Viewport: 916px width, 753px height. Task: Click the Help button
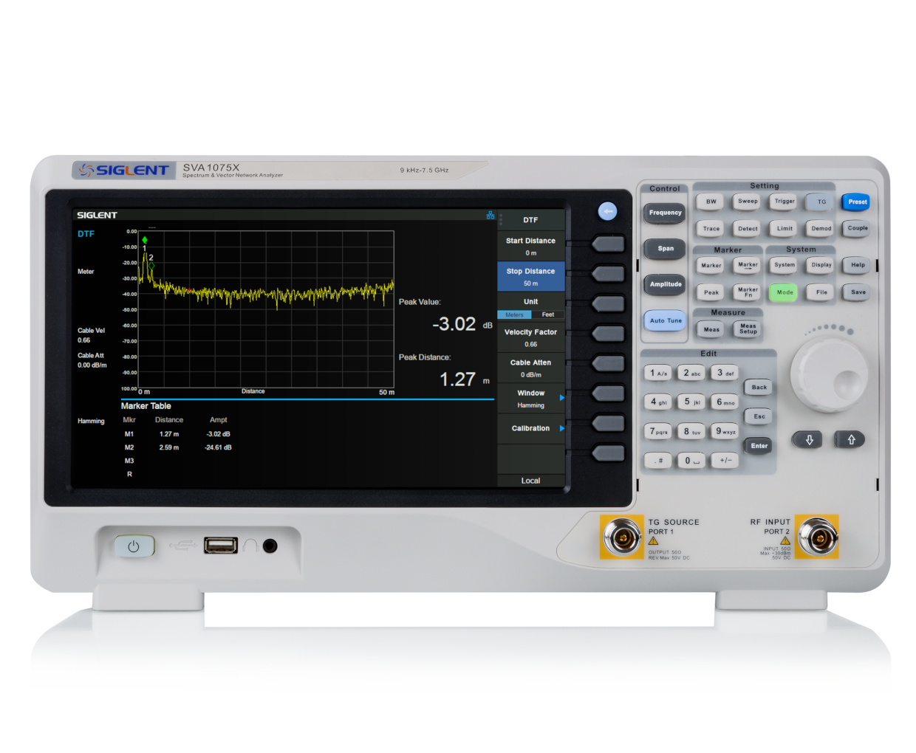coord(858,265)
